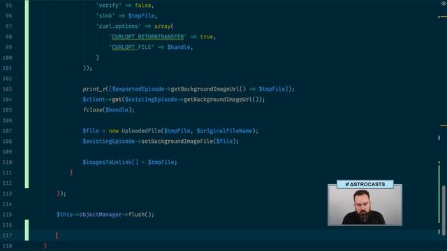Click gutter line number 103
The width and height of the screenshot is (447, 251).
click(8, 89)
